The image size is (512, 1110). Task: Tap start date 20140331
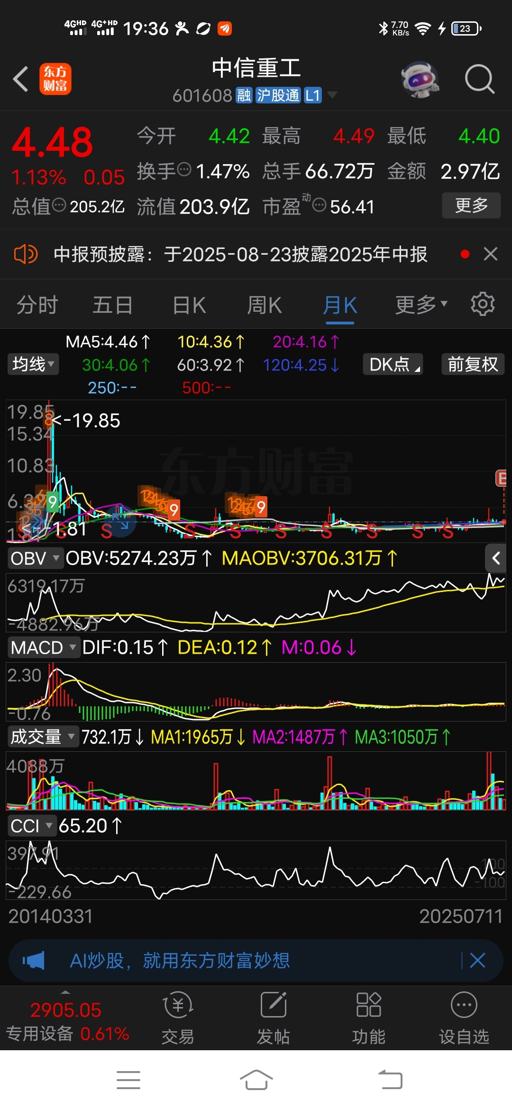click(50, 916)
